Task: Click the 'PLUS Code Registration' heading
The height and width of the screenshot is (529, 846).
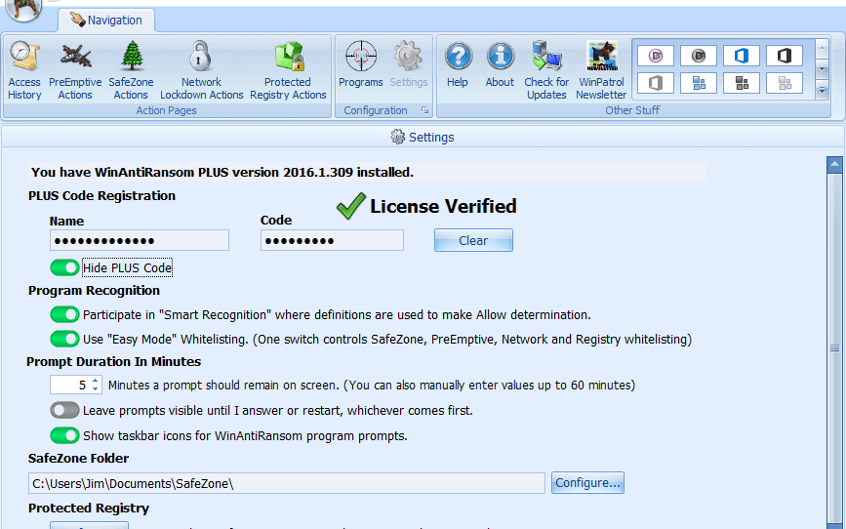Action: click(102, 196)
